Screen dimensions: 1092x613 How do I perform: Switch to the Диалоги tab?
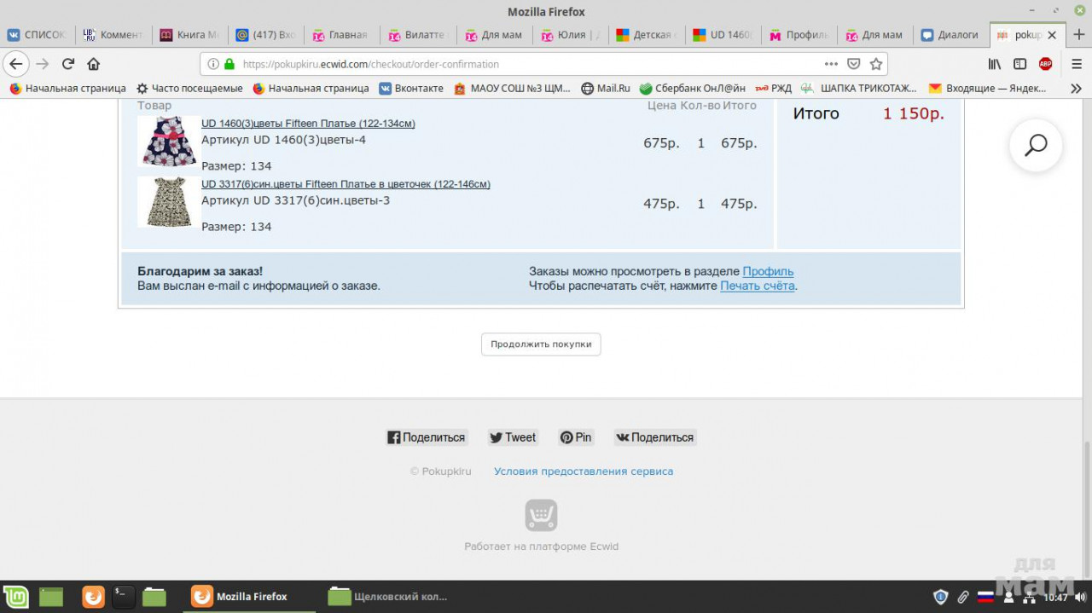[950, 35]
